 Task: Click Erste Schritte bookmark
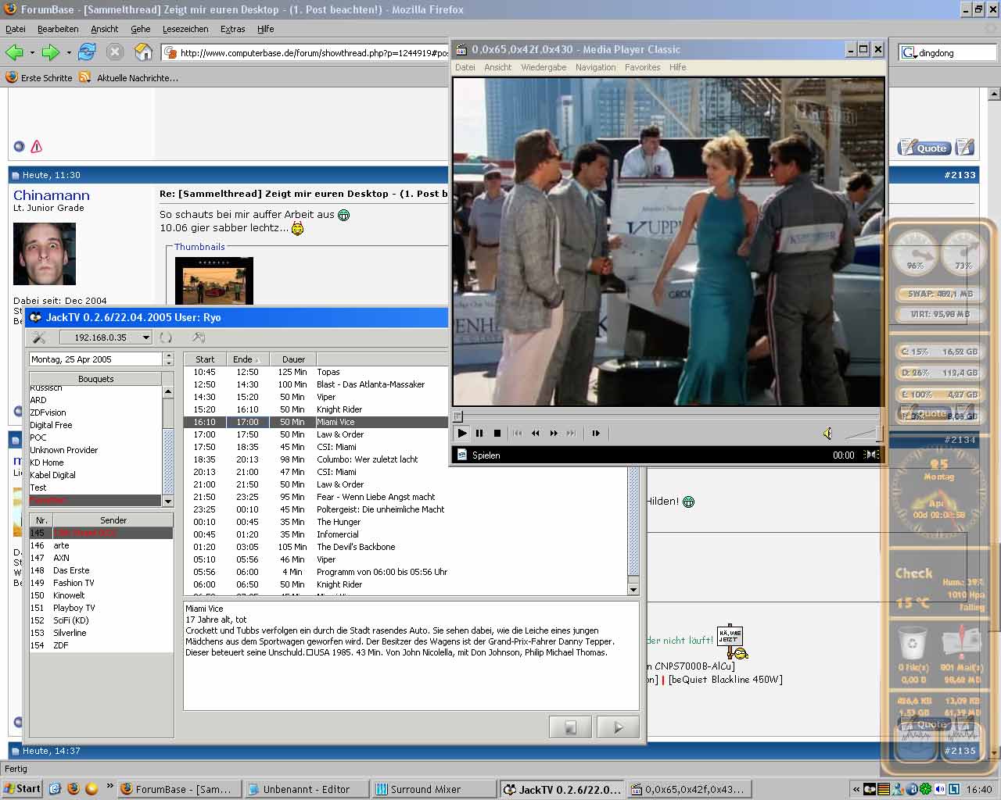[39, 77]
